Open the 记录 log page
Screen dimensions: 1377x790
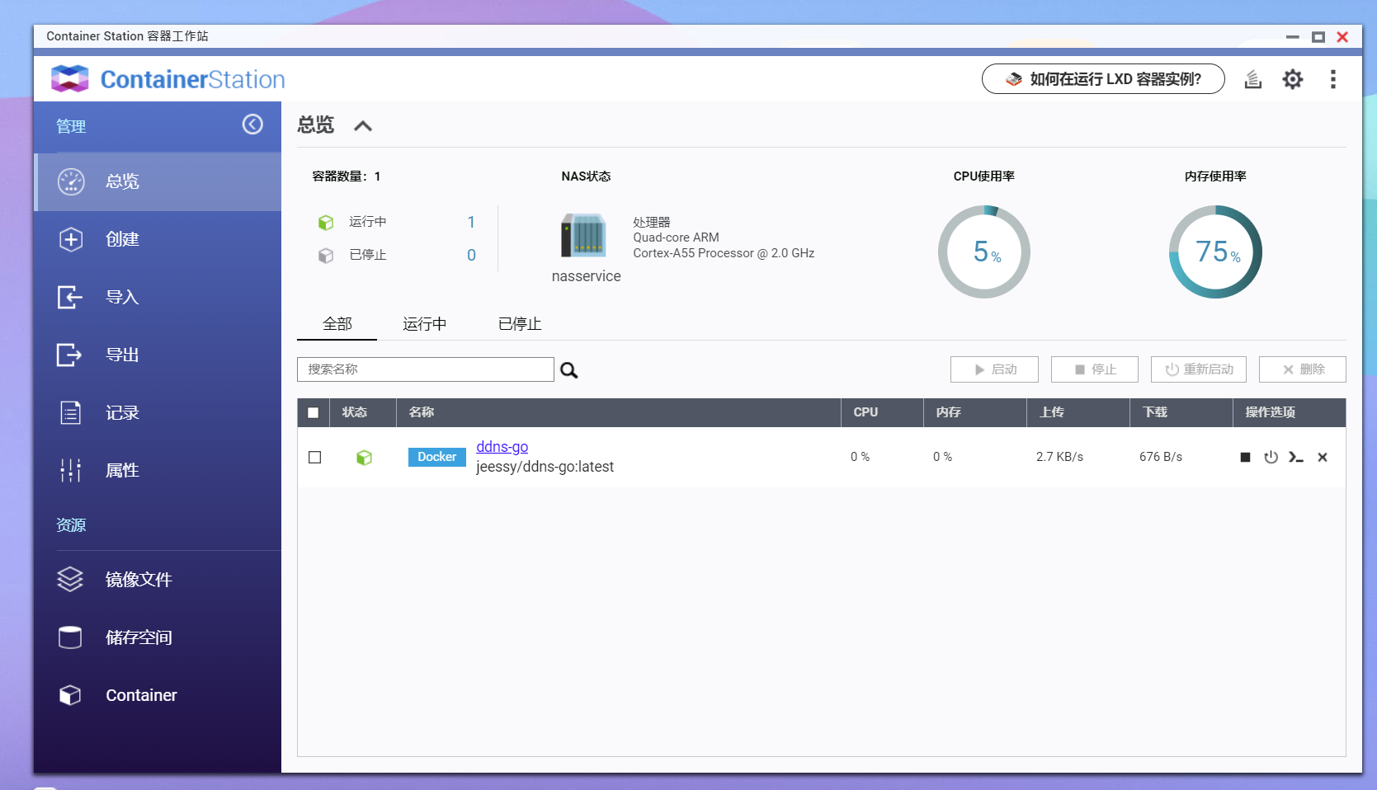(x=158, y=412)
